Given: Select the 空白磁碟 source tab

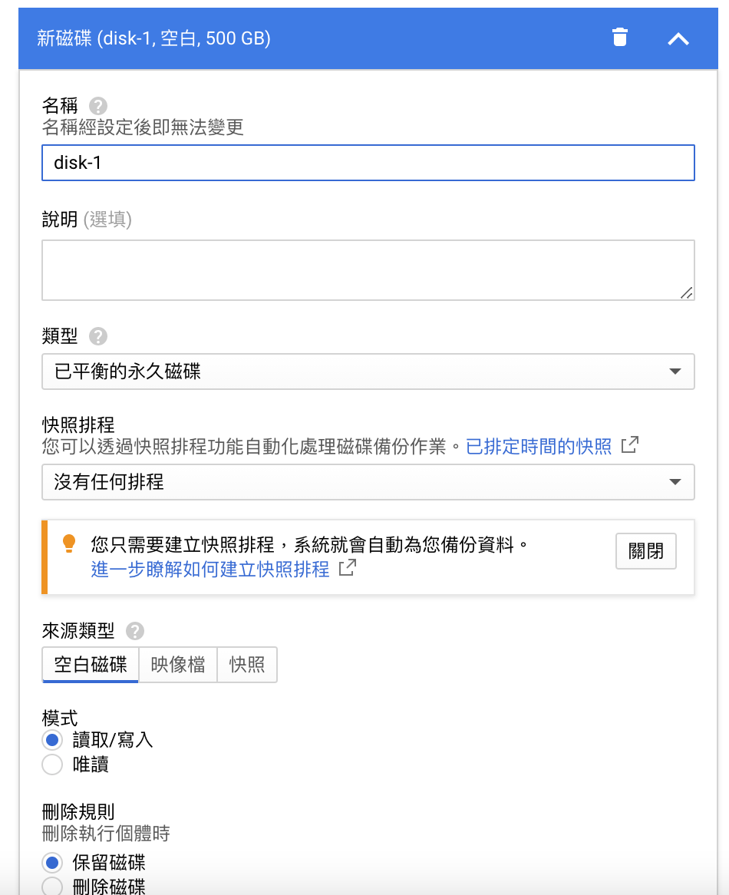Looking at the screenshot, I should click(91, 665).
